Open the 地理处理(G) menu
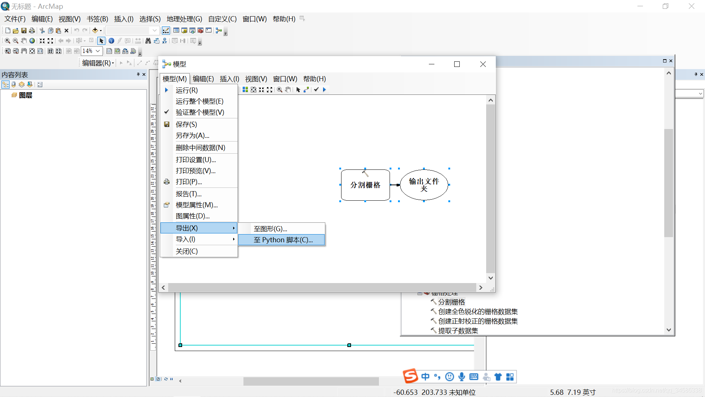705x397 pixels. 184,19
